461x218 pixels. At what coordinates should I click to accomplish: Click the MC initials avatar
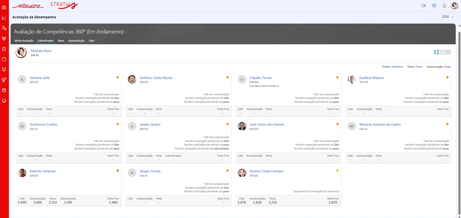point(352,126)
